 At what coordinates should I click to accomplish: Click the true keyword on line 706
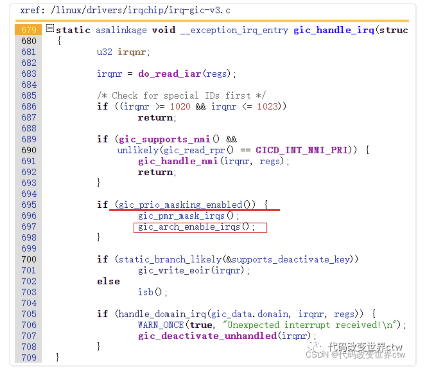[x=201, y=325]
